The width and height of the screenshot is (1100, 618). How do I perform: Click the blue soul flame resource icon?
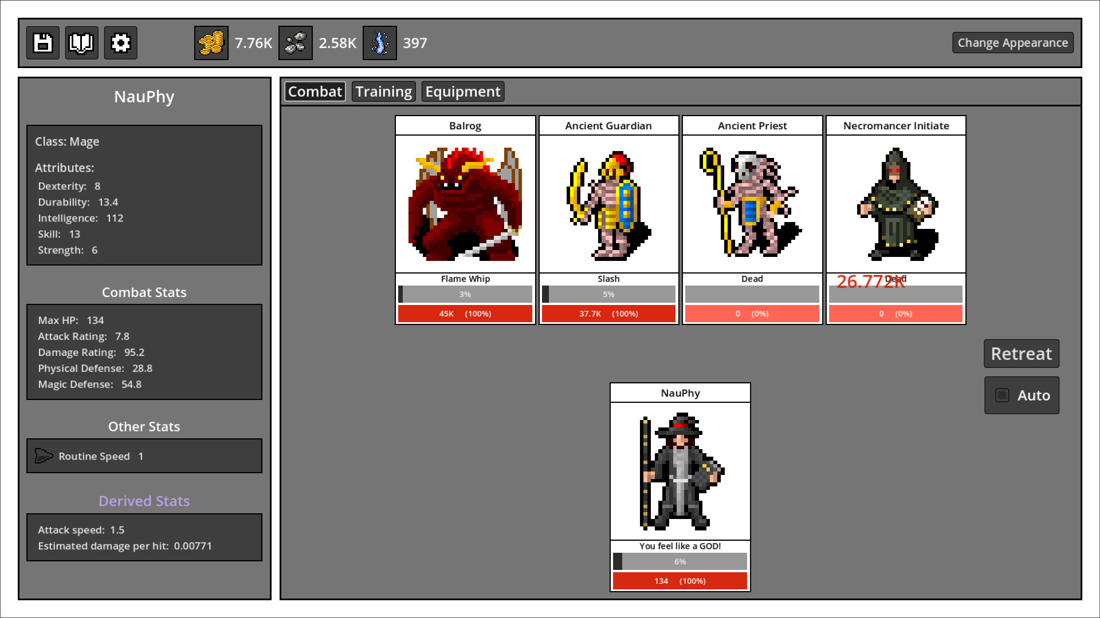tap(380, 42)
